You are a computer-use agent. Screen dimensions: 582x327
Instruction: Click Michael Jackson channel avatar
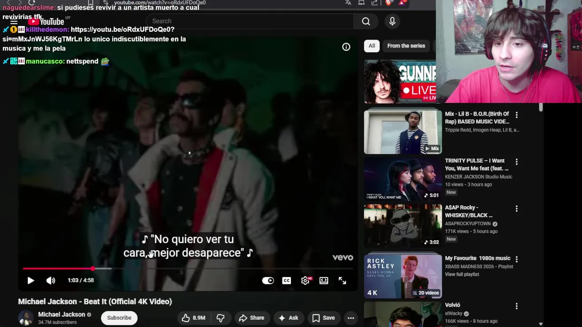point(26,318)
